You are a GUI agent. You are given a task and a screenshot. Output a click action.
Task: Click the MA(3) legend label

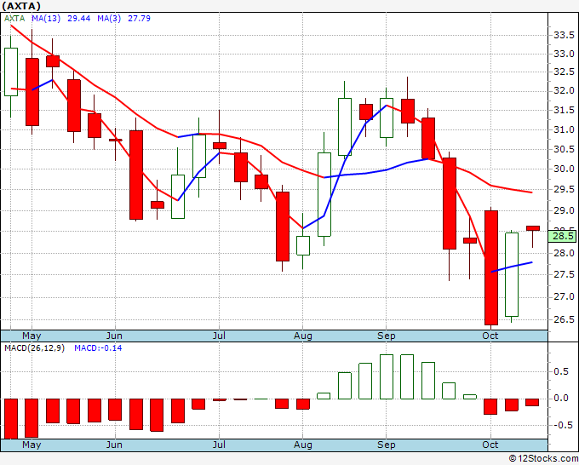tap(109, 19)
